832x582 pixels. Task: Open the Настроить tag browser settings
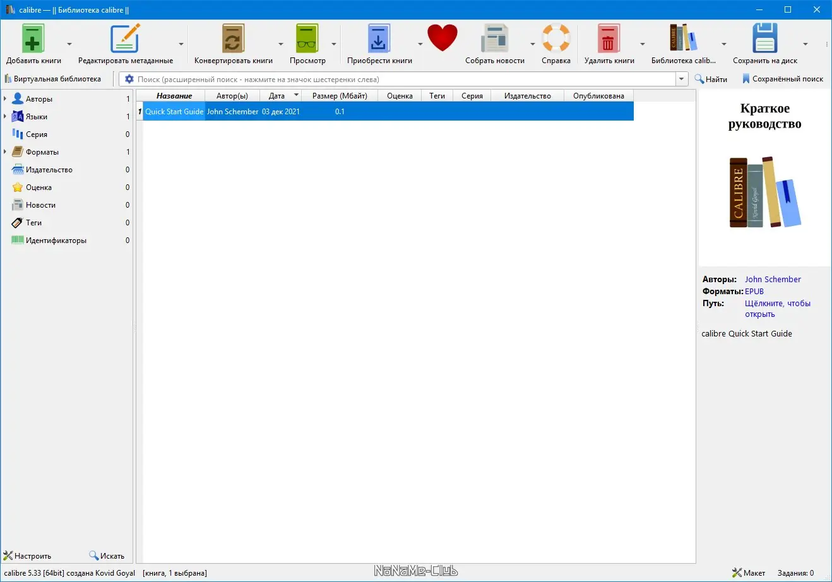(27, 556)
